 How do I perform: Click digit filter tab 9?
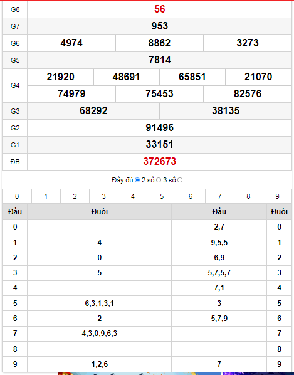[277, 196]
